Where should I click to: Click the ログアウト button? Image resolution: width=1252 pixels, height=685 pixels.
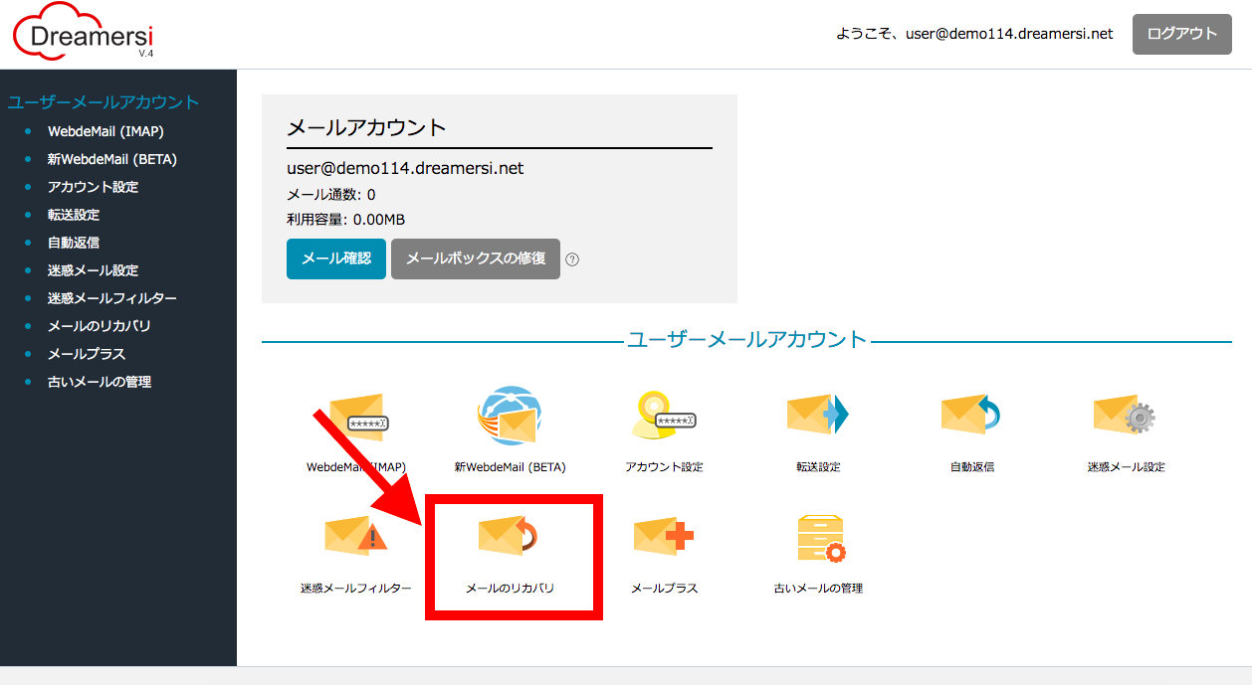click(1182, 34)
